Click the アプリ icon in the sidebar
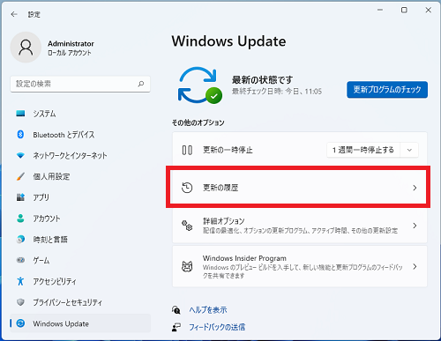 (x=20, y=197)
